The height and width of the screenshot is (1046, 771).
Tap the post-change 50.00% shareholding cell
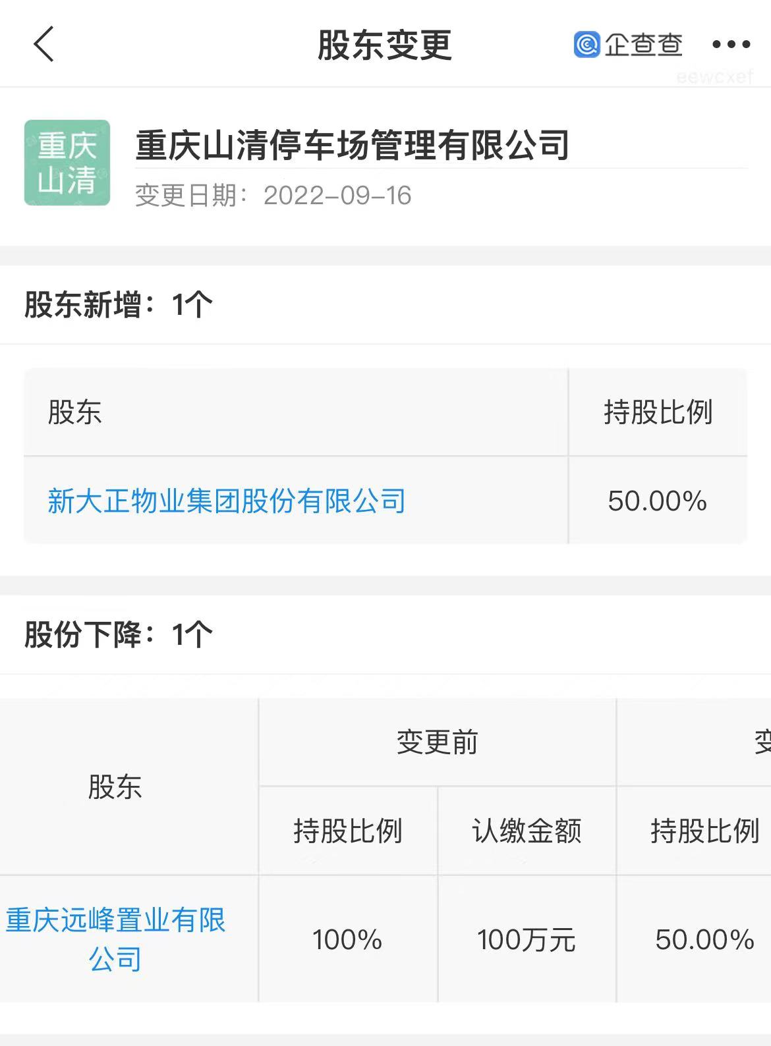pyautogui.click(x=704, y=939)
